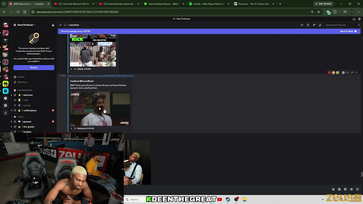
Task: Open the FearedBuck x.com status link
Action: click(x=100, y=76)
